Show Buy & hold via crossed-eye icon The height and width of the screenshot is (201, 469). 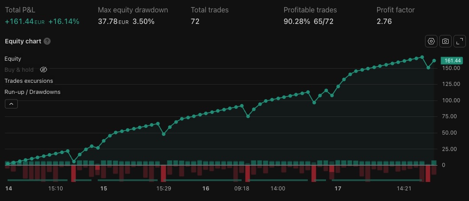[43, 70]
